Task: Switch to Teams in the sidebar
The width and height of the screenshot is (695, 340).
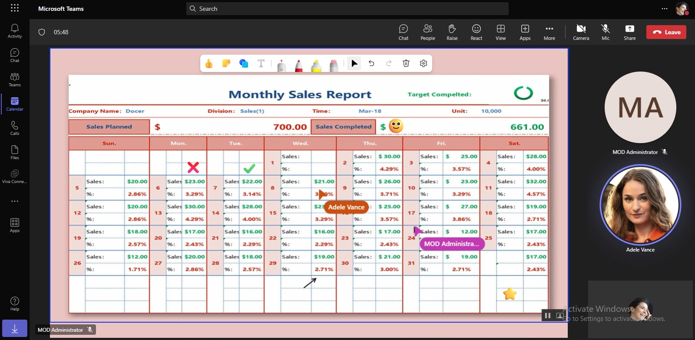Action: [15, 80]
